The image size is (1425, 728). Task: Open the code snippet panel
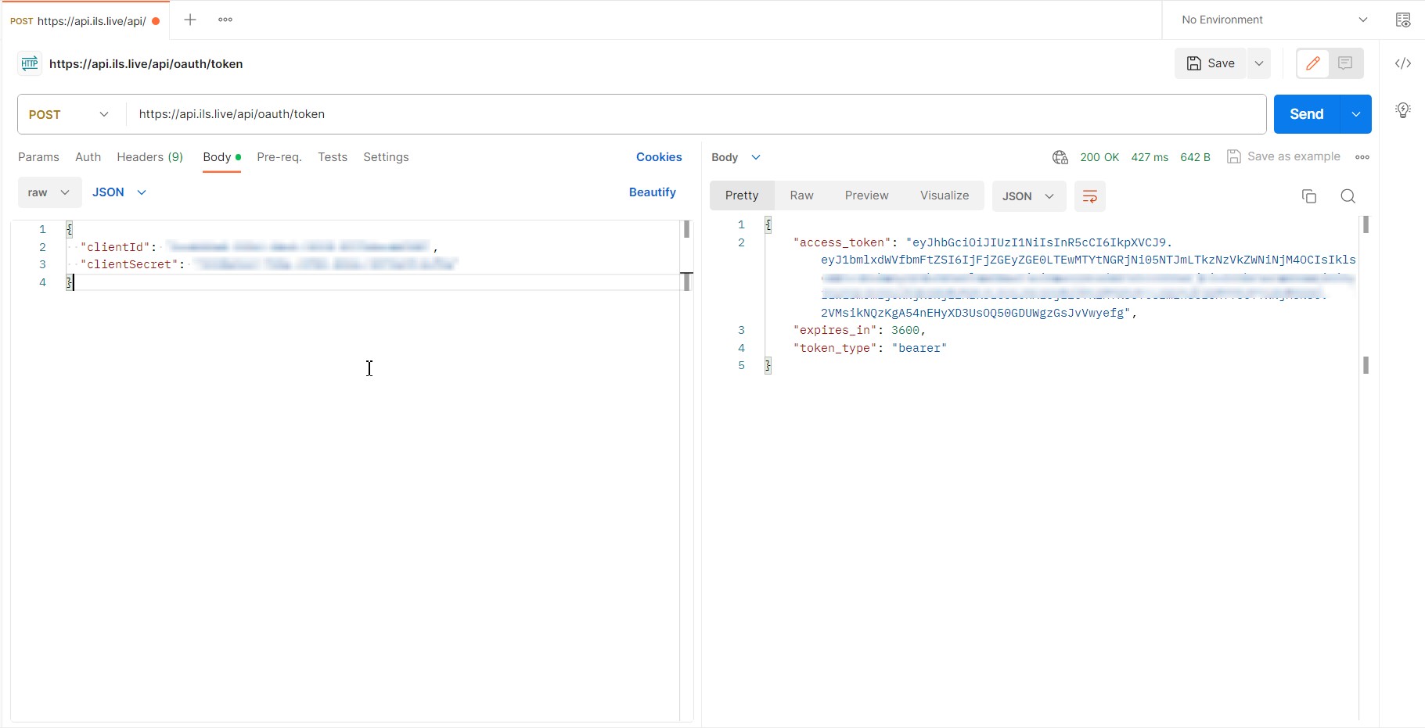pyautogui.click(x=1404, y=63)
